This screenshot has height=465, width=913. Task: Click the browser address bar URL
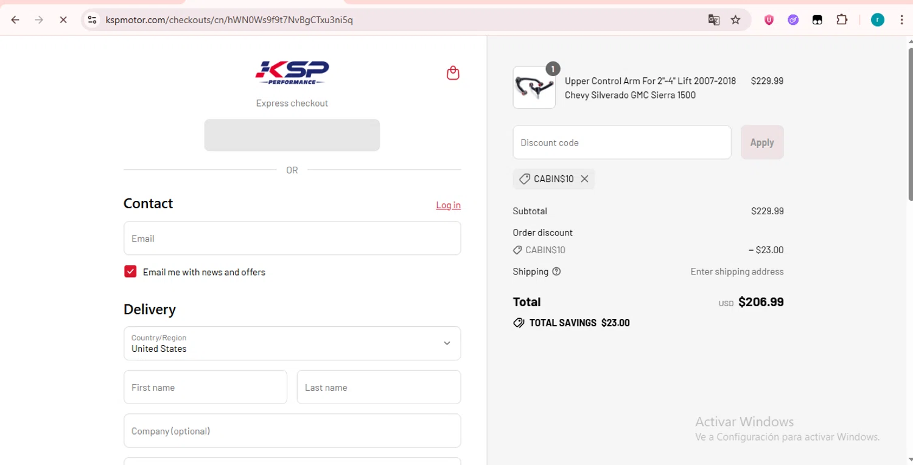tap(229, 20)
